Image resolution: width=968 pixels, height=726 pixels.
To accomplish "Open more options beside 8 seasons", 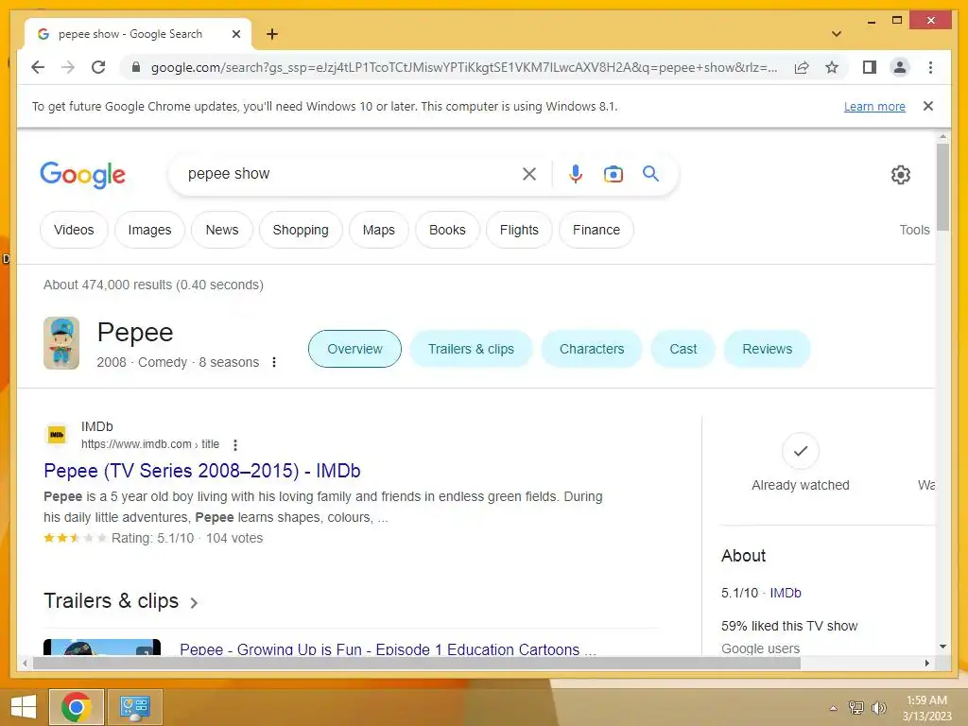I will (274, 362).
